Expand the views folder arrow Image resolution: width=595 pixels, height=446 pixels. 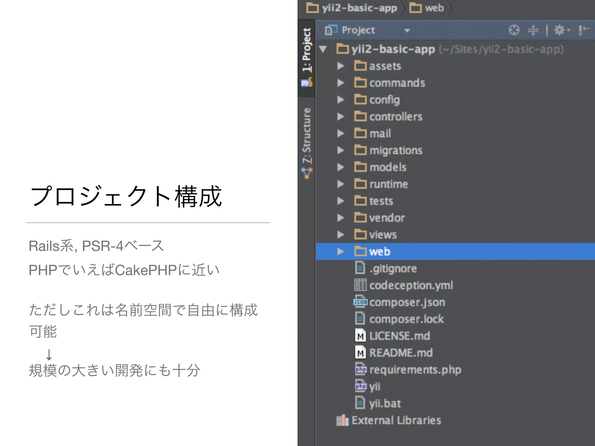[340, 235]
